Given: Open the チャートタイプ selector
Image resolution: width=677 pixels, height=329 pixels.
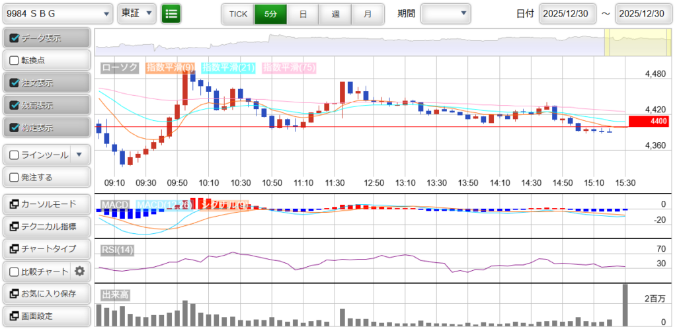Looking at the screenshot, I should point(46,249).
